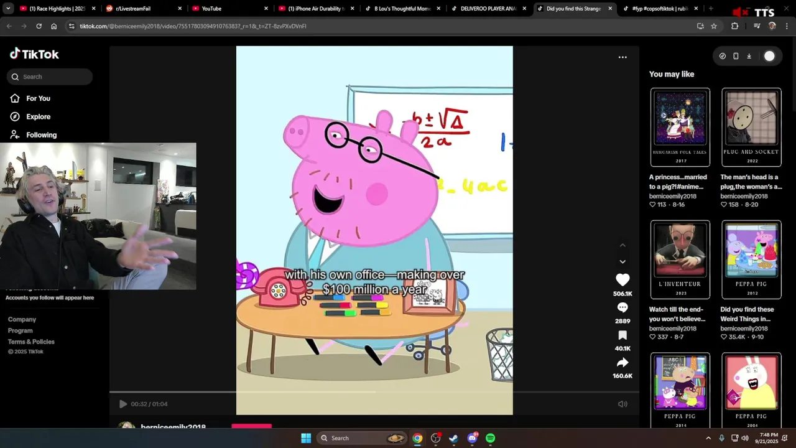Expand Terms & Policies footer section
Screen dimensions: 796x448
click(31, 342)
